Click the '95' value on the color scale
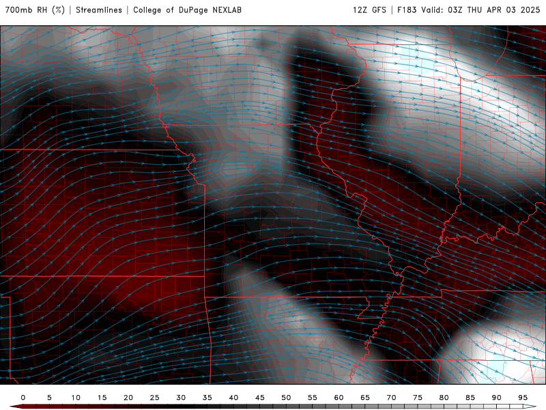The image size is (546, 410). [x=523, y=398]
